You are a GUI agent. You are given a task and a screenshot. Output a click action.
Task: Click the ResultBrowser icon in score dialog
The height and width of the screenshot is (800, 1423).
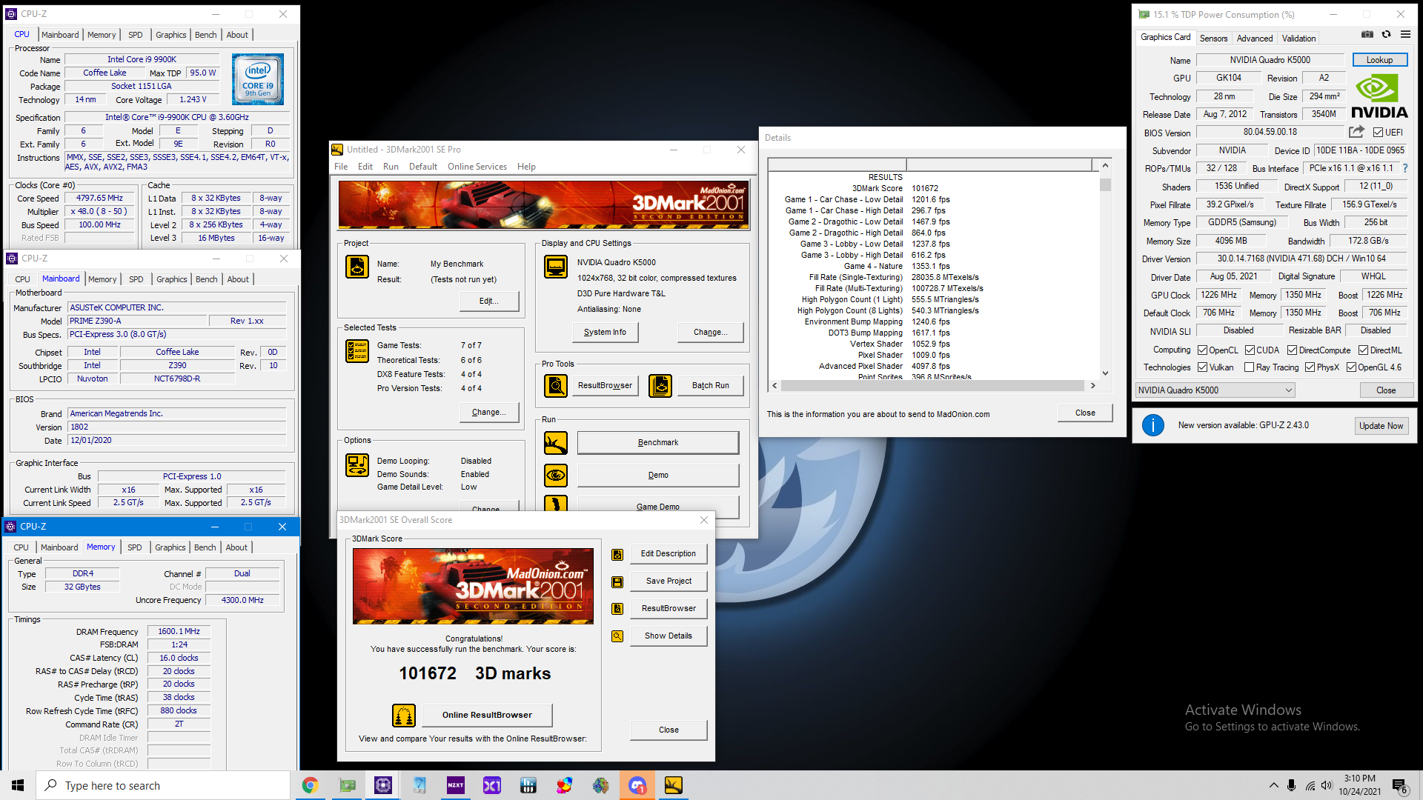click(x=617, y=609)
